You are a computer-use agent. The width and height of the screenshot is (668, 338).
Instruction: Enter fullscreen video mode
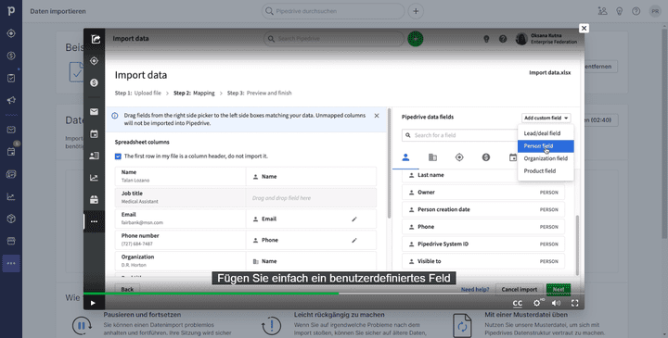pyautogui.click(x=574, y=303)
